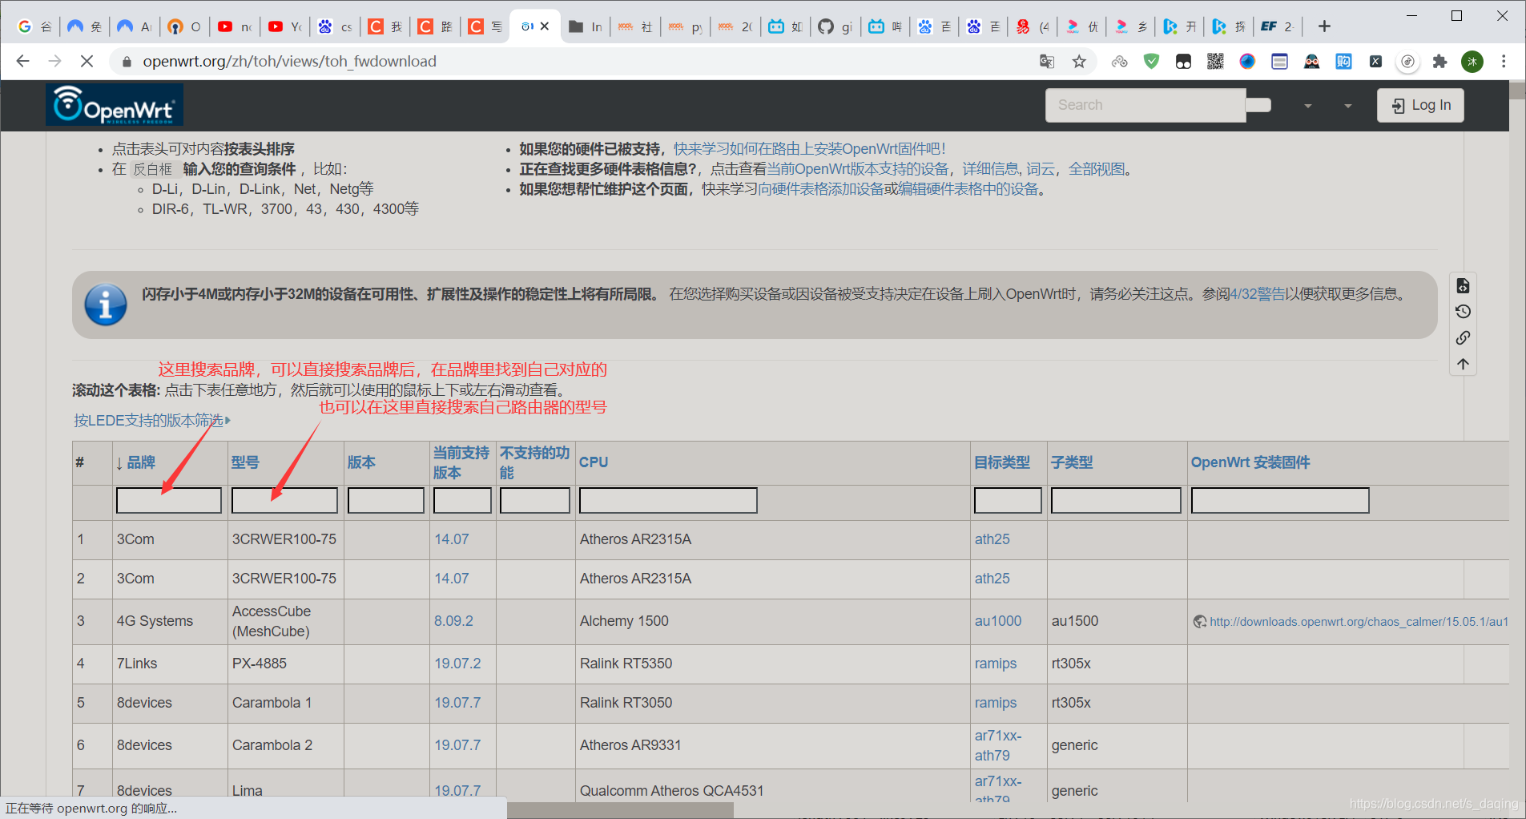Jump back to top arrow icon

point(1463,364)
